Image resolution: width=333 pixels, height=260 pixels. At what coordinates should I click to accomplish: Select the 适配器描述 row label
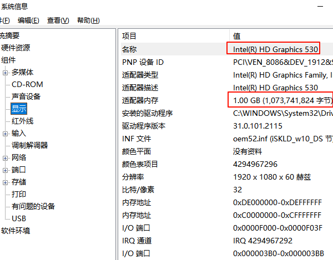click(x=140, y=88)
